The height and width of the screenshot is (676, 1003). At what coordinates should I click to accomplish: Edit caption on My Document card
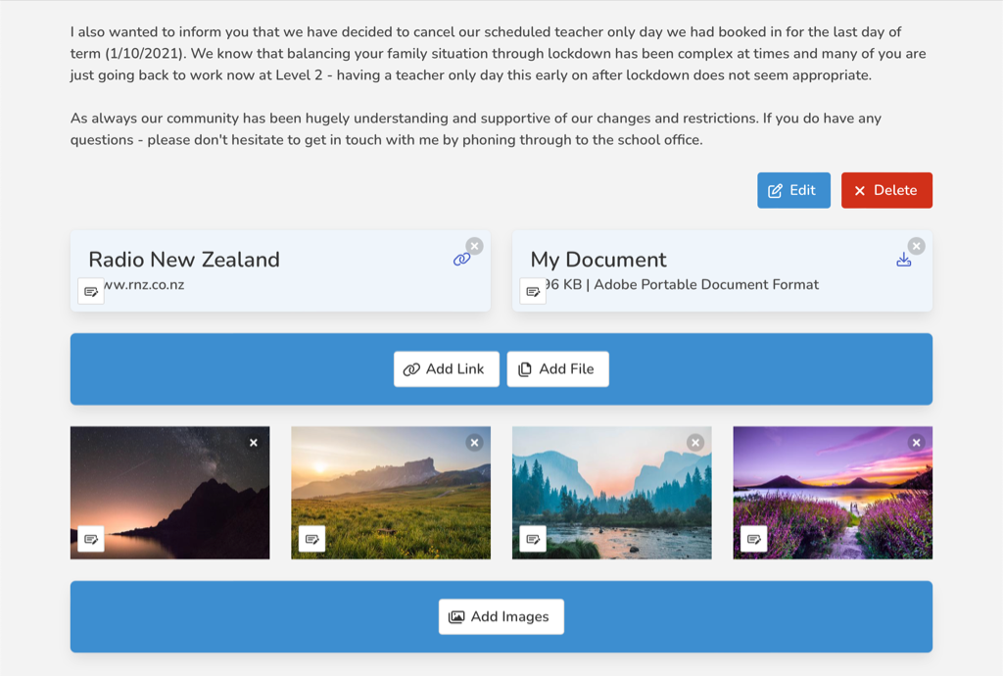pyautogui.click(x=533, y=291)
